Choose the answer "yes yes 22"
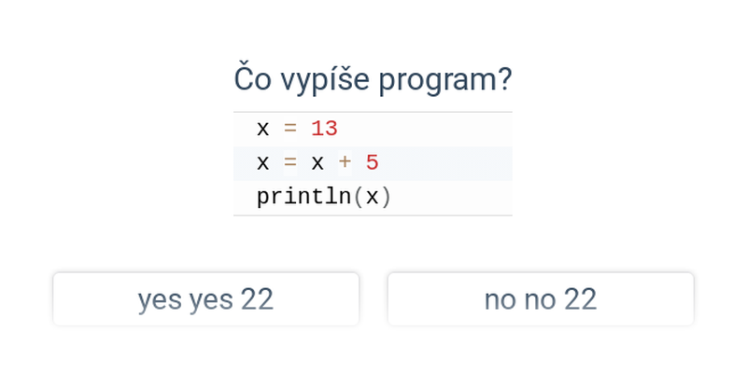This screenshot has height=373, width=747. [205, 299]
